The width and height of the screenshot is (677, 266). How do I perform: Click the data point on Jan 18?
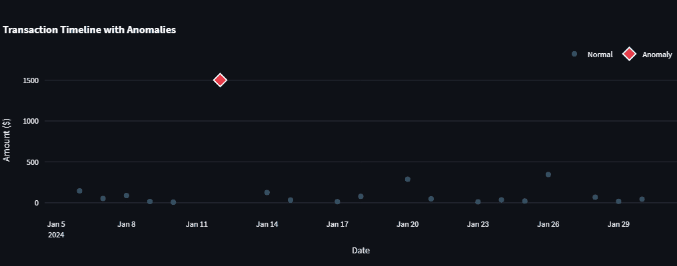[360, 197]
